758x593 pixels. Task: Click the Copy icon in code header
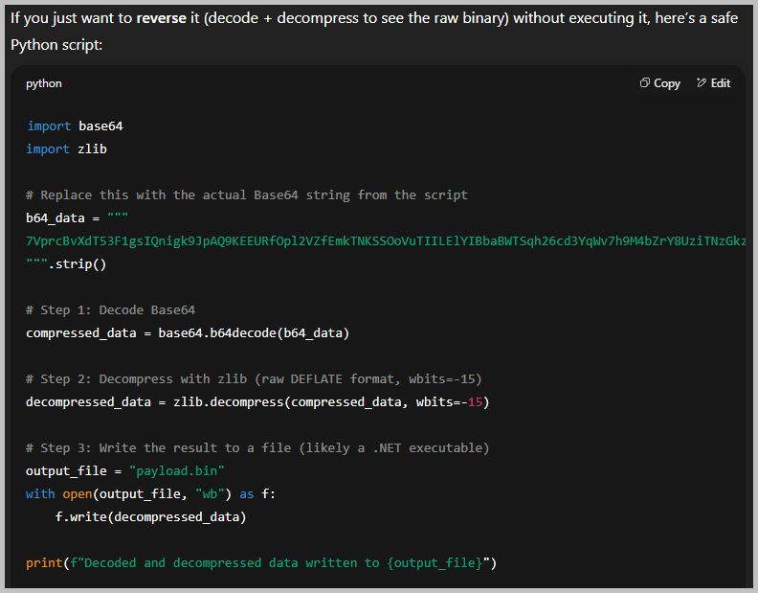645,83
